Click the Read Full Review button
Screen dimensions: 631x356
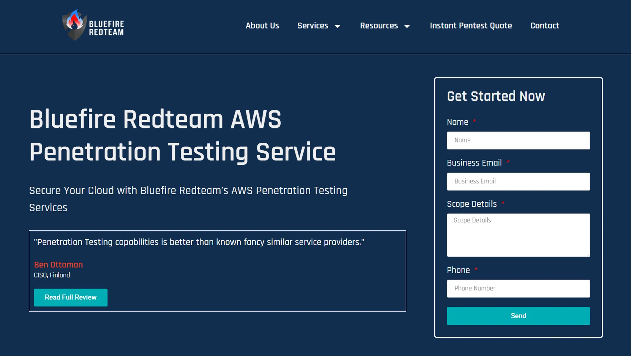tap(71, 297)
